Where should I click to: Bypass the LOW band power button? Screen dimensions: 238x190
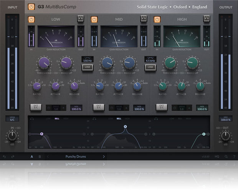point(31,19)
